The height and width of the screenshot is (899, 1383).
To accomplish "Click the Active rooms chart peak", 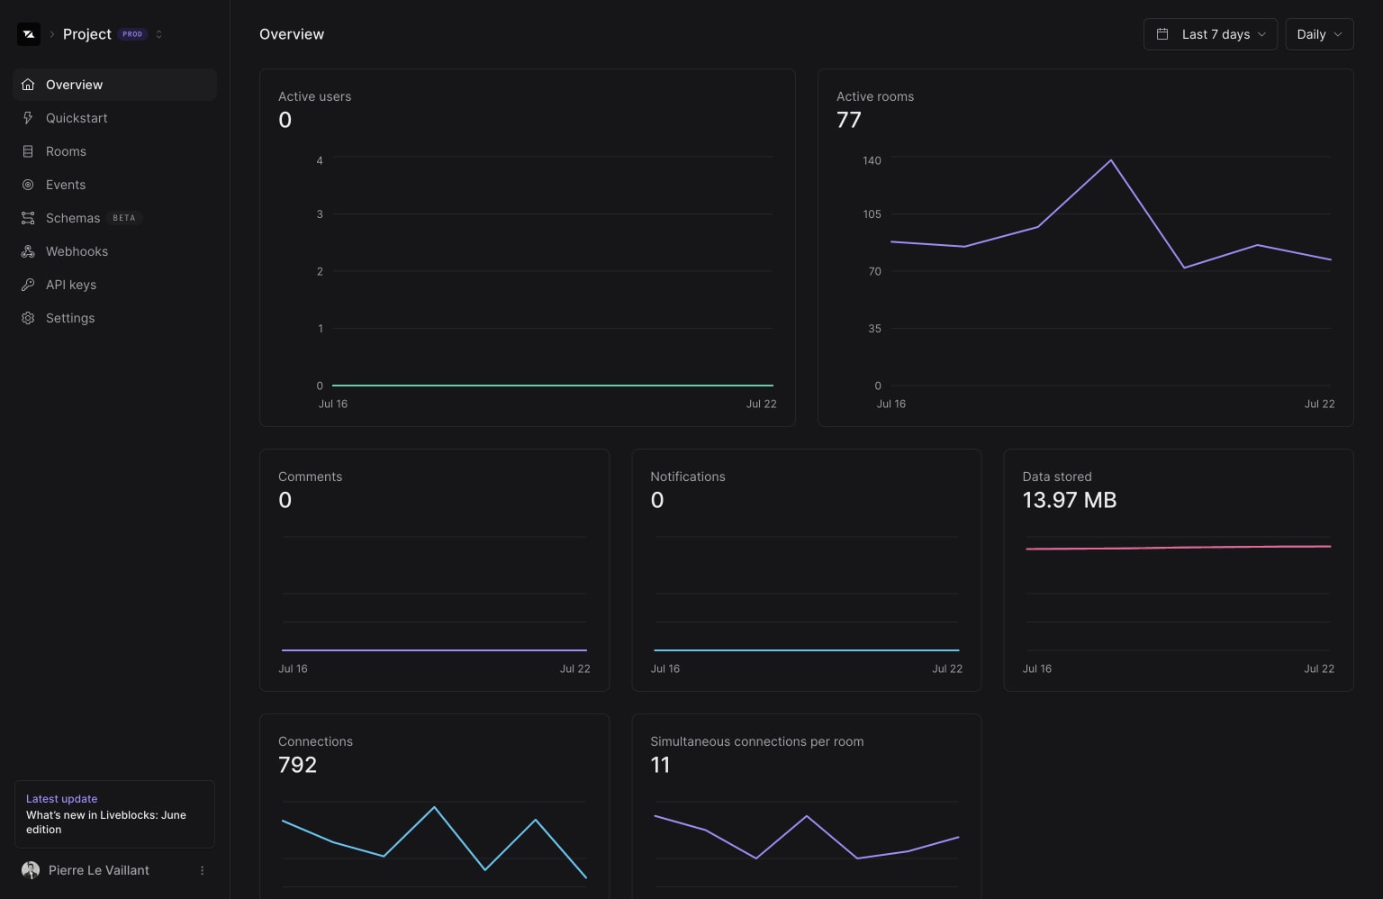I will click(1110, 160).
